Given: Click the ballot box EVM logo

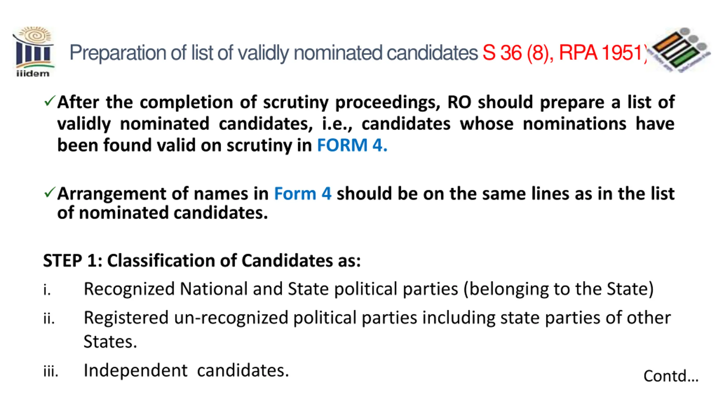Looking at the screenshot, I should click(680, 50).
